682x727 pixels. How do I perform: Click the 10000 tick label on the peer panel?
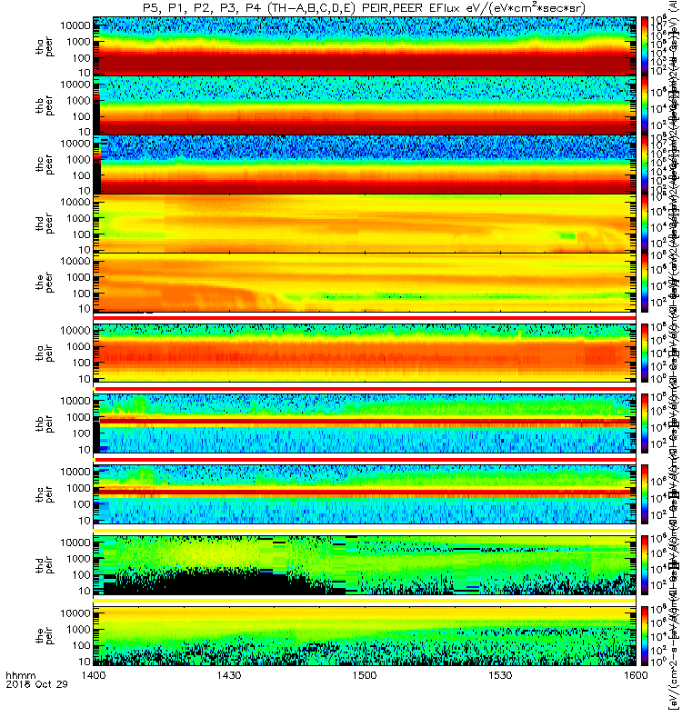[x=75, y=262]
